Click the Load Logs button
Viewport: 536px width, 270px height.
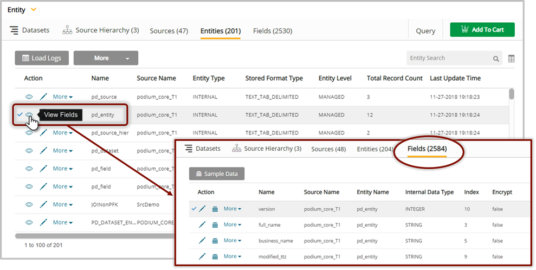tap(42, 58)
